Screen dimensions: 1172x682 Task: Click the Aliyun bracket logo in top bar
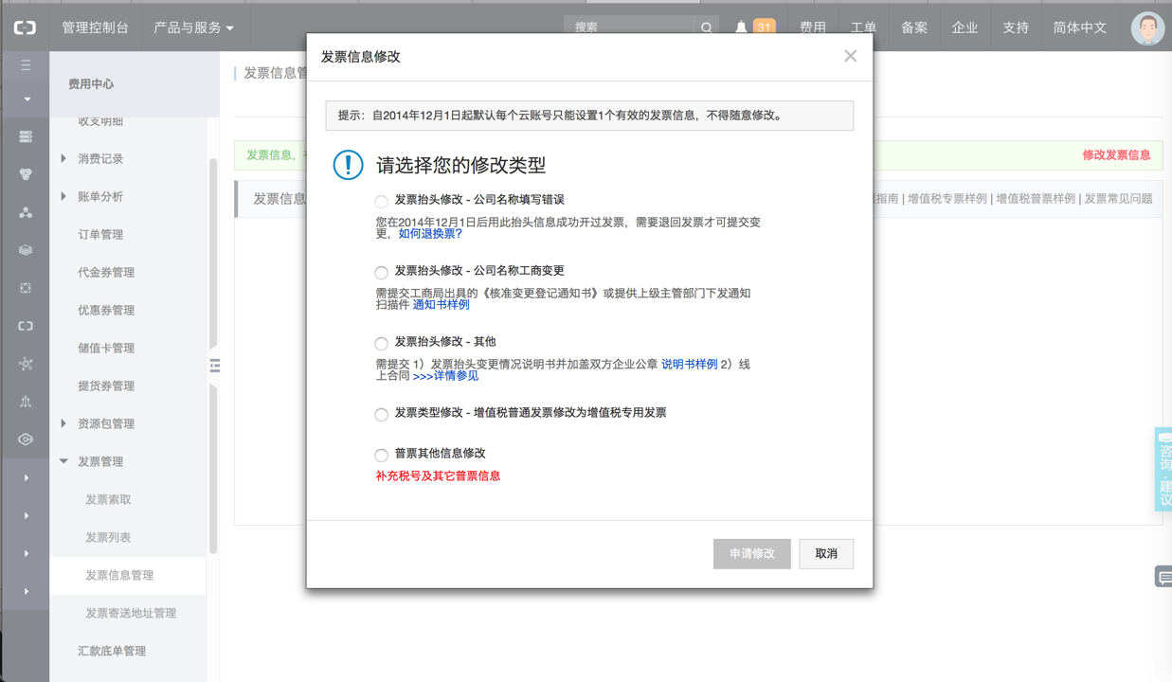click(x=25, y=28)
